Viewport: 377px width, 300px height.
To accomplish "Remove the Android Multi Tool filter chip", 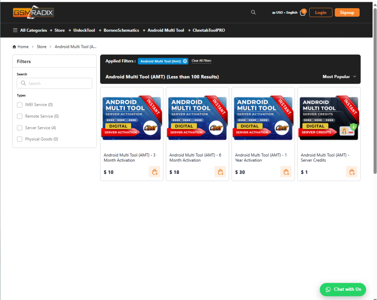I will 185,61.
